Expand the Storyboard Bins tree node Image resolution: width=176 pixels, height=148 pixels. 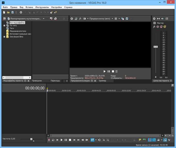coord(4,37)
